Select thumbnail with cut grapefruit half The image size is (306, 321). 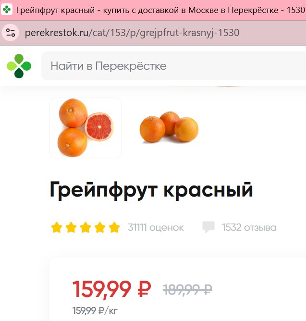[86, 128]
